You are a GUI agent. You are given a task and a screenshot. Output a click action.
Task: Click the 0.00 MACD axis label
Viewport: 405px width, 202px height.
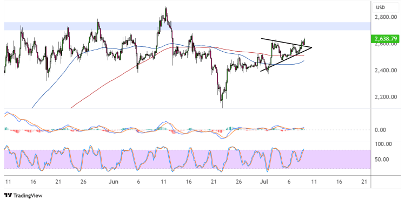click(x=380, y=130)
